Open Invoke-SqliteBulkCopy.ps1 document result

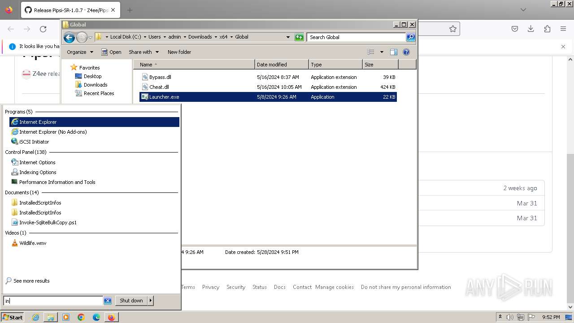click(94, 223)
